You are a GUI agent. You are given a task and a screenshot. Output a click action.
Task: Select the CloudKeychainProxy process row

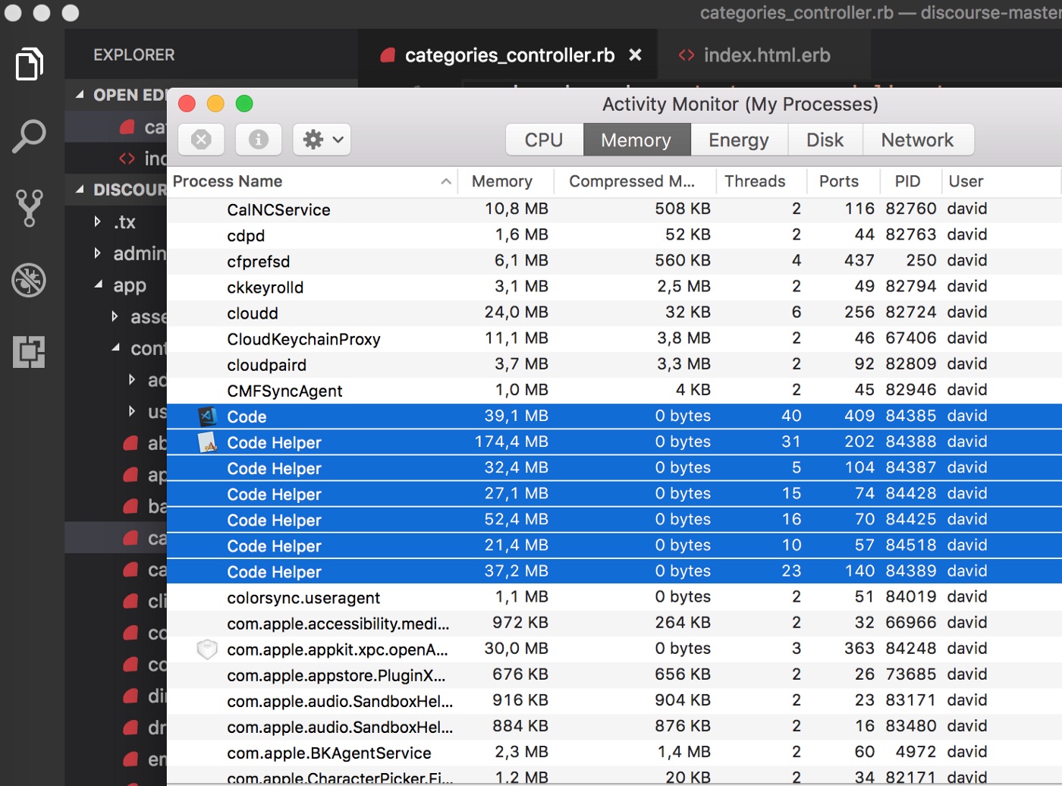click(303, 339)
